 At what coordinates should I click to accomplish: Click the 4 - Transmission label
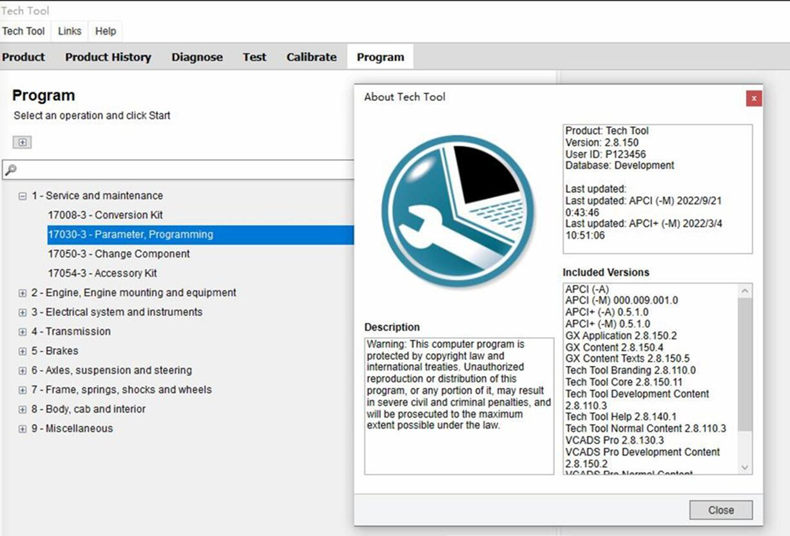[x=71, y=331]
